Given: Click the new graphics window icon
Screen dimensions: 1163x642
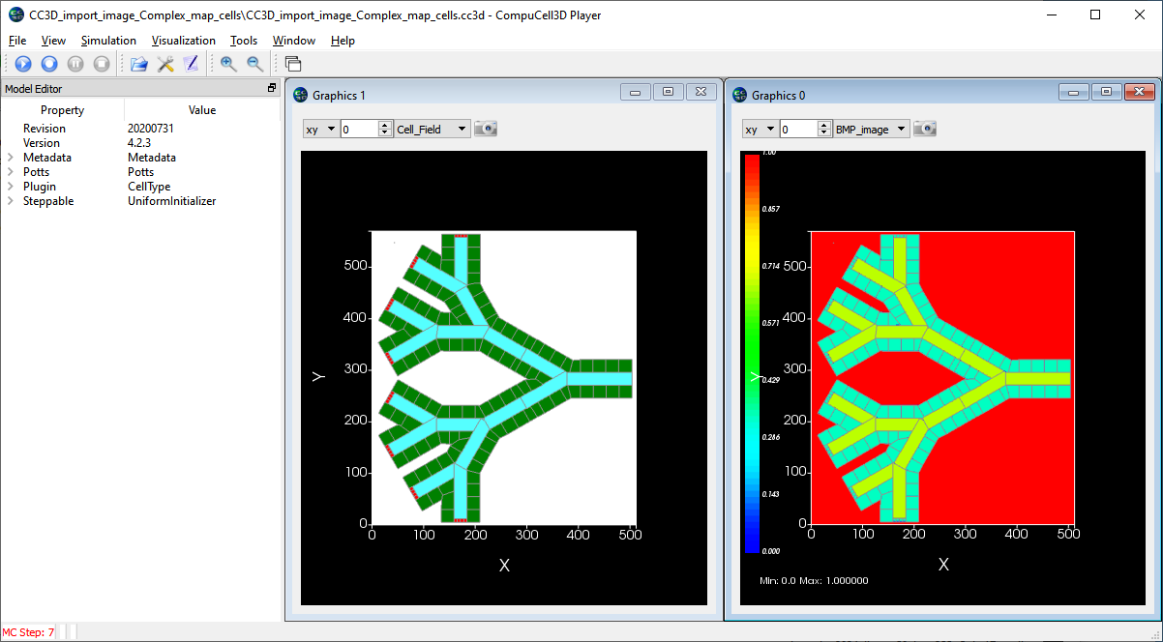Looking at the screenshot, I should tap(293, 64).
